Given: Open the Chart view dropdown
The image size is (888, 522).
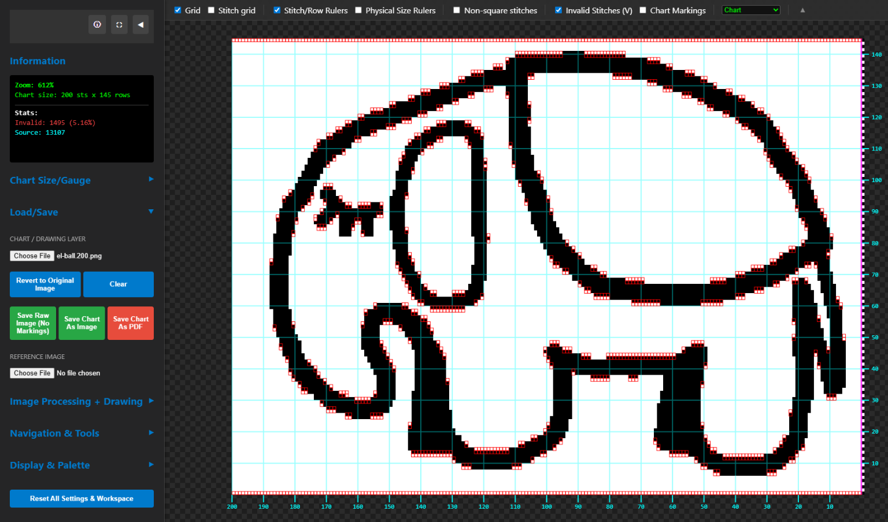Looking at the screenshot, I should [x=751, y=10].
